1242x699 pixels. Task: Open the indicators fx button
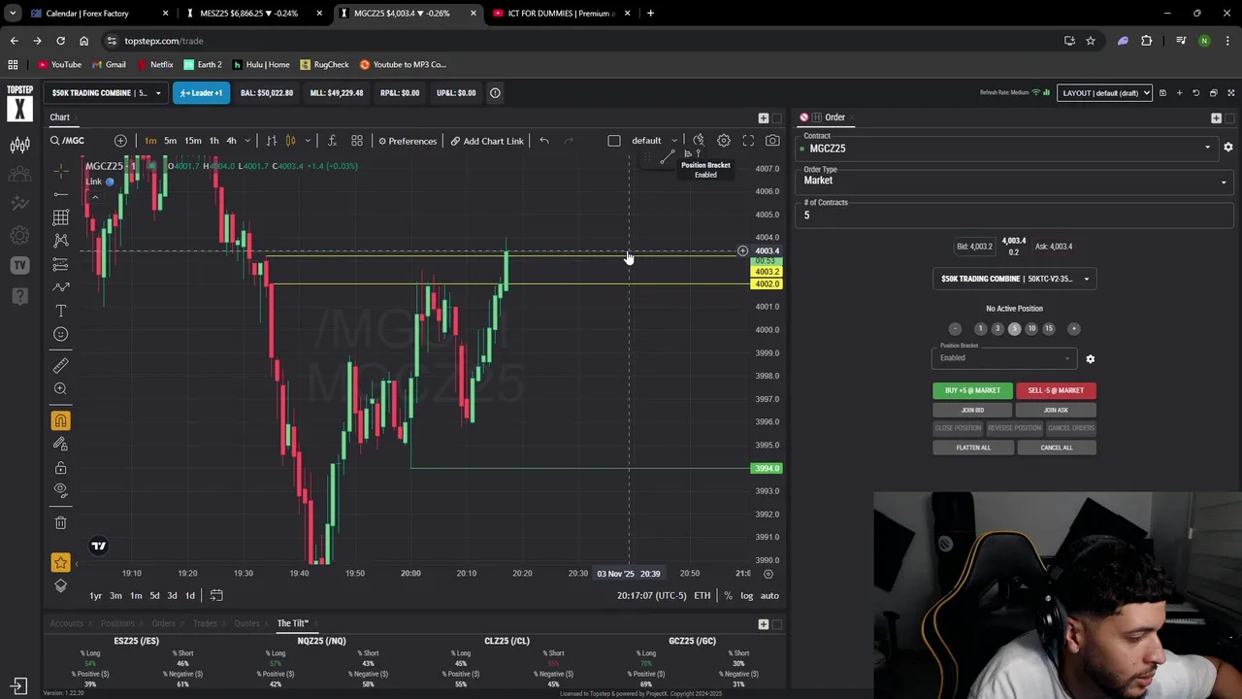click(x=332, y=141)
